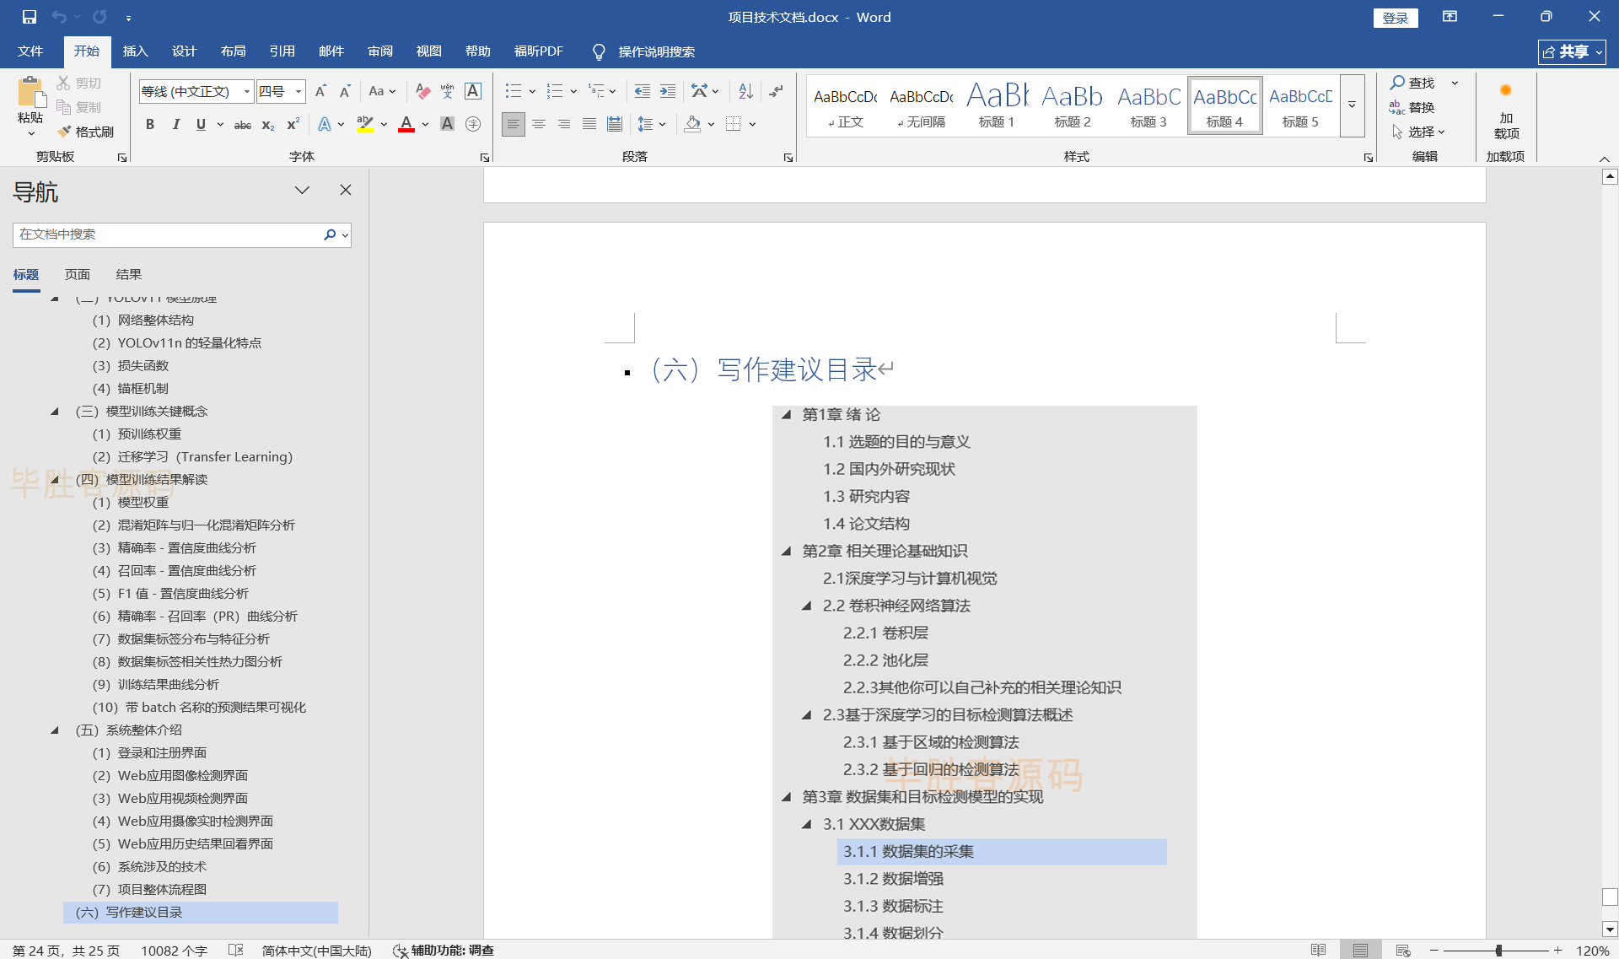Collapse the 系统整体介绍 heading in navigation
The height and width of the screenshot is (959, 1619).
tap(55, 730)
